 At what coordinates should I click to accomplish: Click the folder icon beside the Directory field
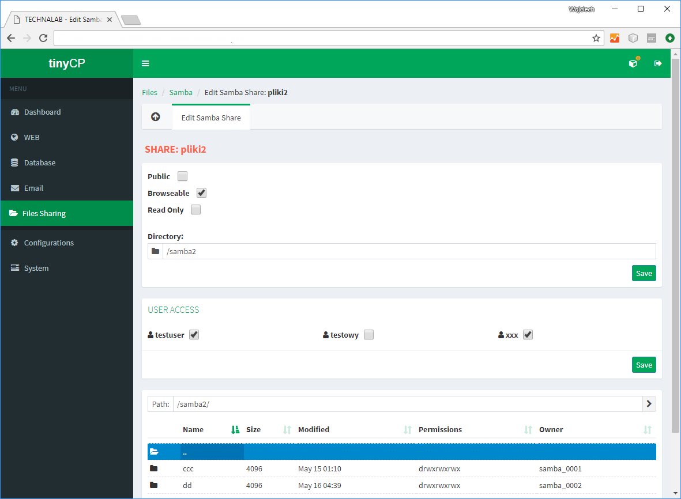[156, 251]
